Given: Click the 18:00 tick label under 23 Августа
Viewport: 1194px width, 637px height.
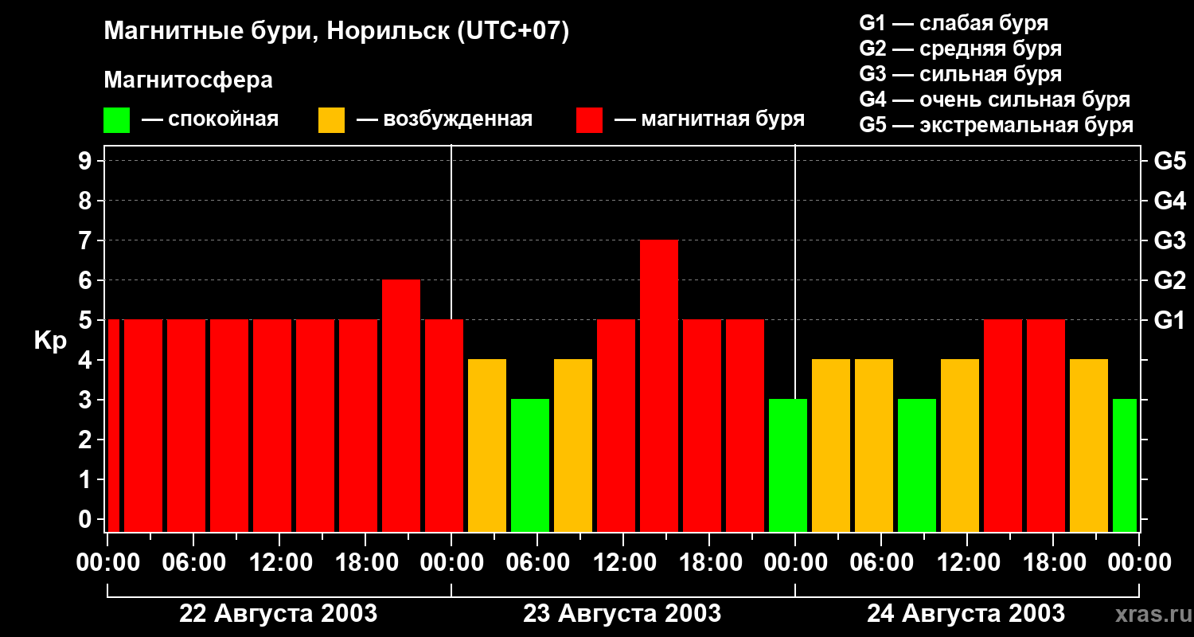Looking at the screenshot, I should coord(709,563).
